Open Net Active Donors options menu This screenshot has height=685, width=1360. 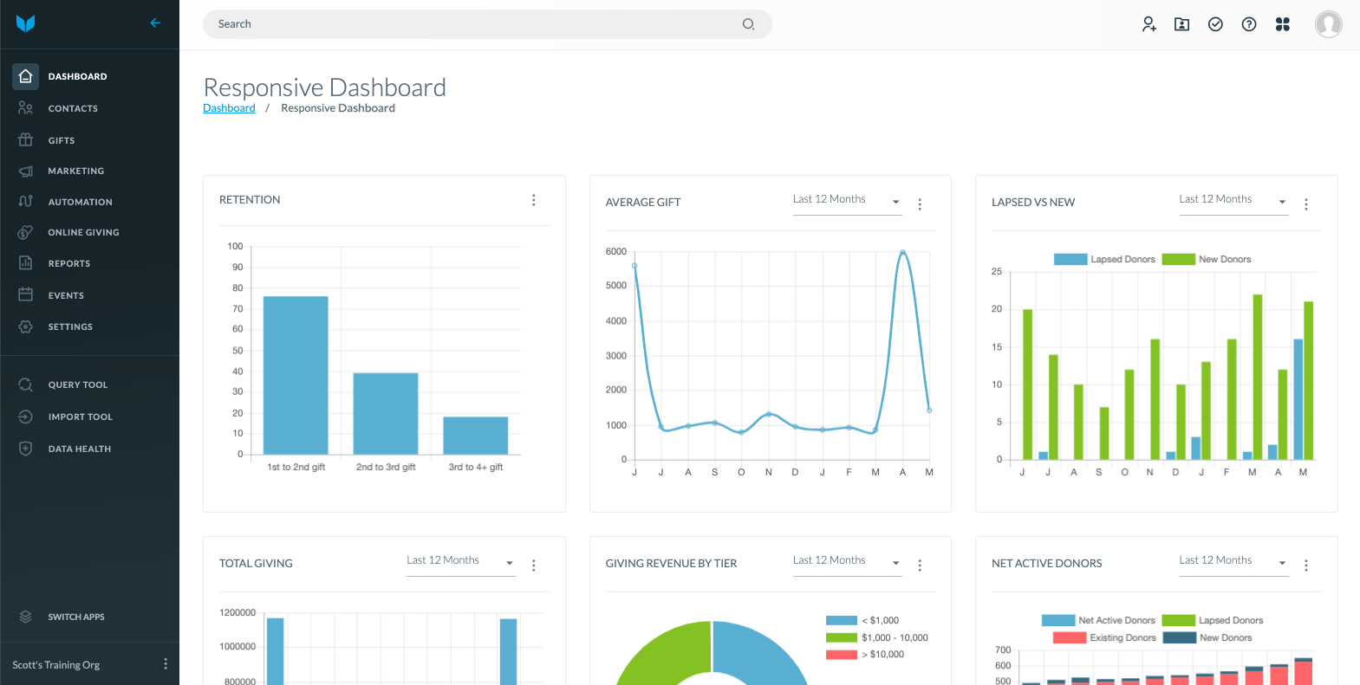(1306, 565)
